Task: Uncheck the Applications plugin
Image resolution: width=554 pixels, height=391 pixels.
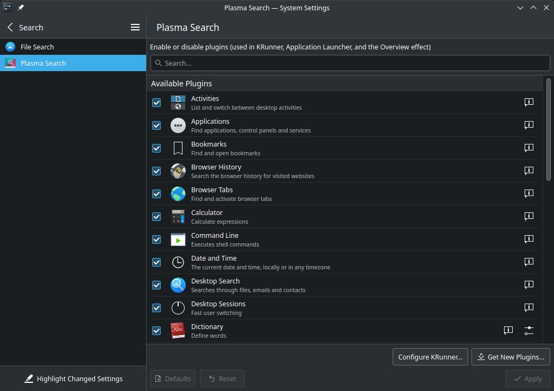Action: tap(156, 125)
